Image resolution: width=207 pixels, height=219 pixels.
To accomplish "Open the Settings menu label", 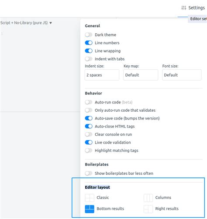I will pos(197,8).
